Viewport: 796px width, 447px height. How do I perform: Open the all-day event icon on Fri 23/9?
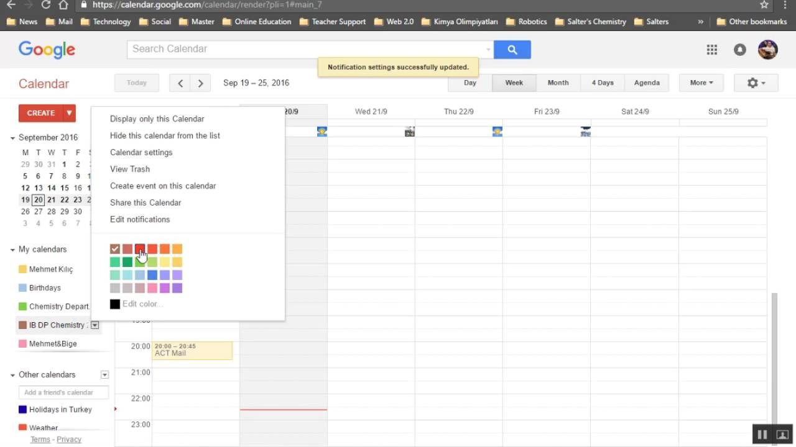(x=585, y=131)
